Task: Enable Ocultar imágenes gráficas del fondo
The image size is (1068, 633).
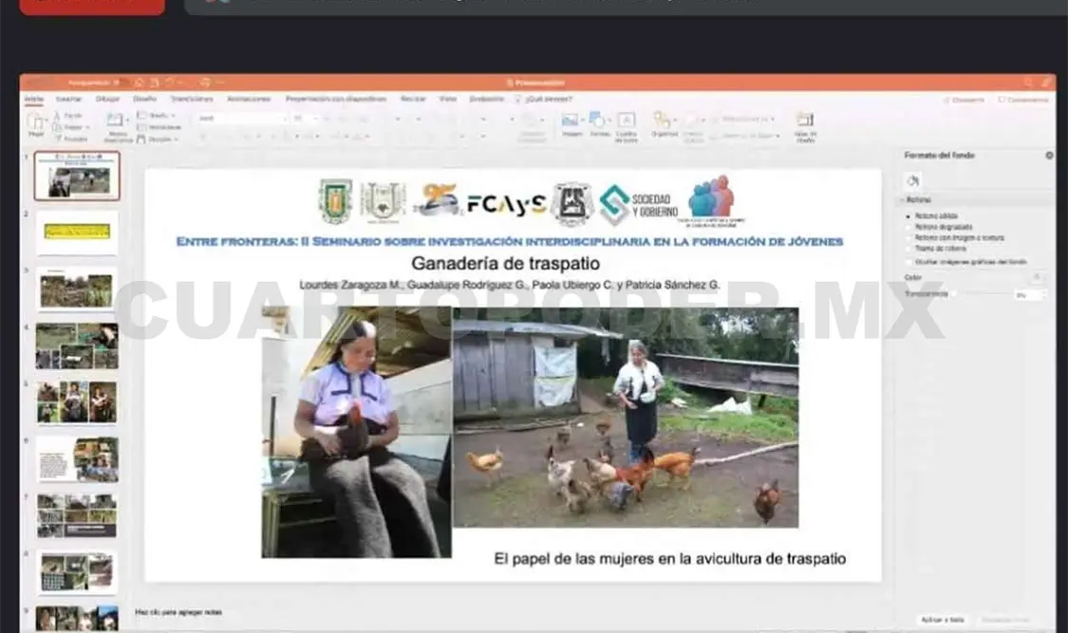Action: [909, 261]
